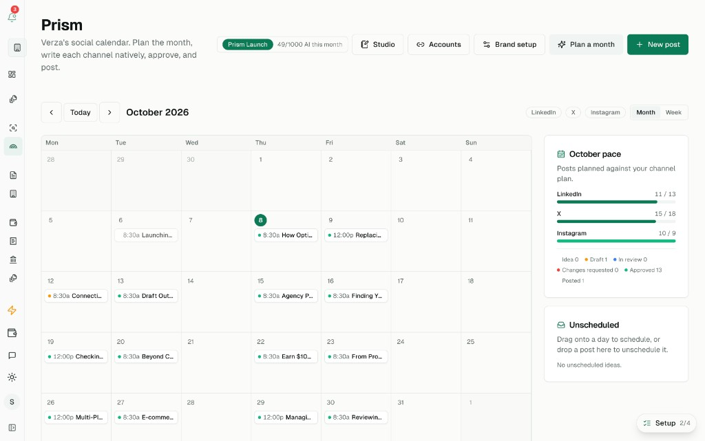Viewport: 705px width, 441px height.
Task: Open the 12:00p Replaci... post
Action: (x=356, y=235)
